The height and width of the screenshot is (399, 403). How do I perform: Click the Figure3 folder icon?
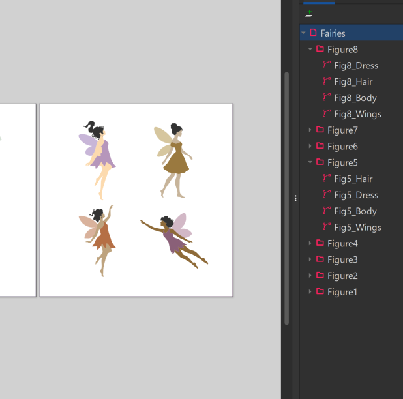320,259
